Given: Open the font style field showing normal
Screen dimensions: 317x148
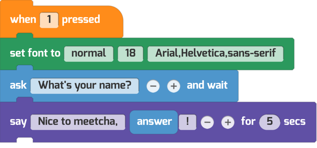Looking at the screenshot, I should pos(89,54).
